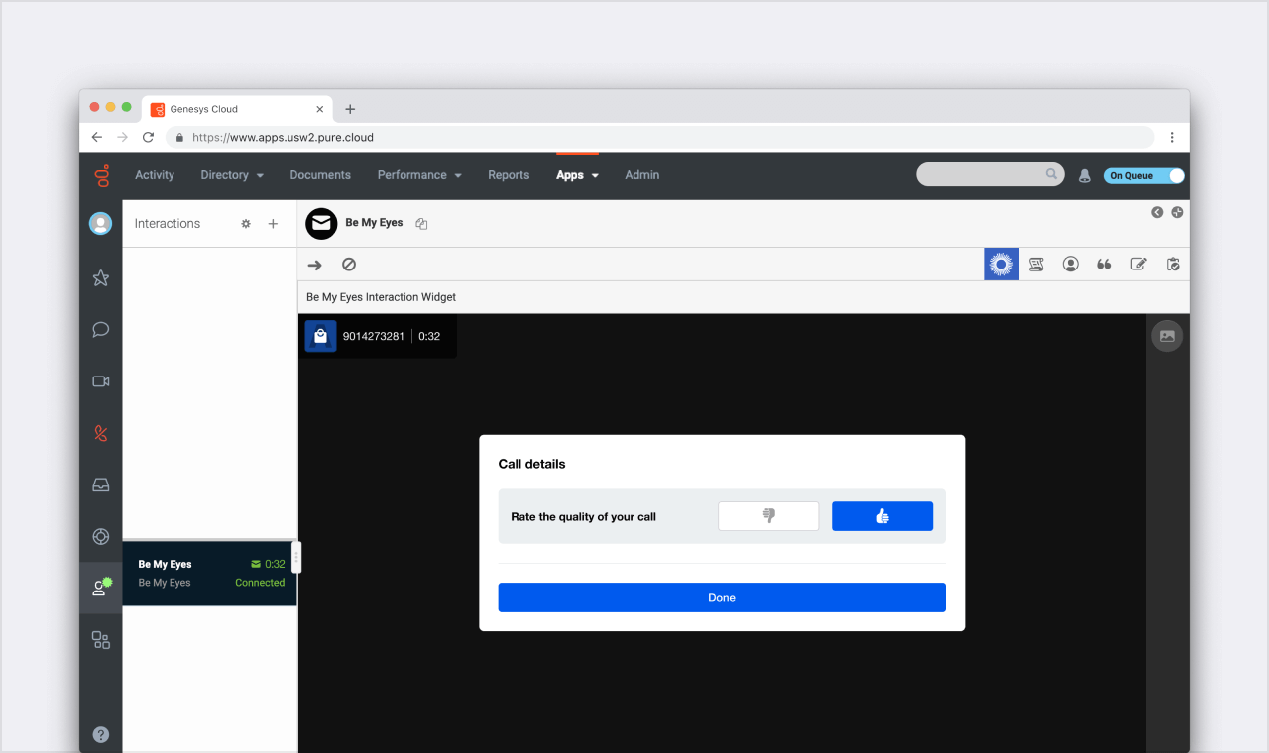Click the Be My Eyes Interaction Widget label
1269x753 pixels.
pyautogui.click(x=382, y=297)
